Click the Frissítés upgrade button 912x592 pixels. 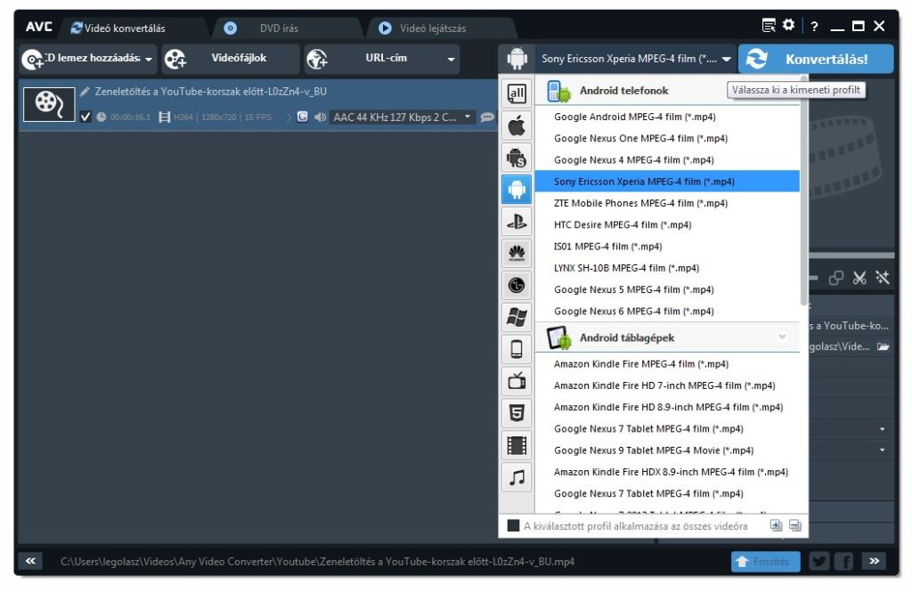coord(765,561)
